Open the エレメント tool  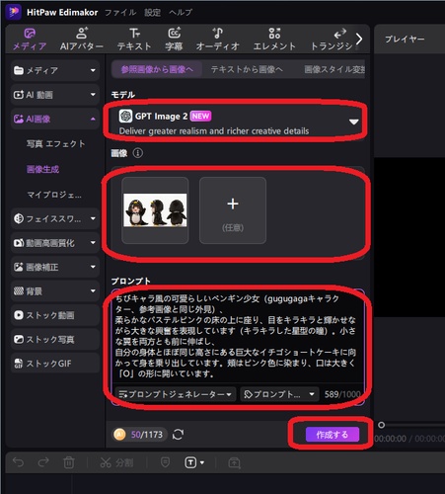point(274,40)
